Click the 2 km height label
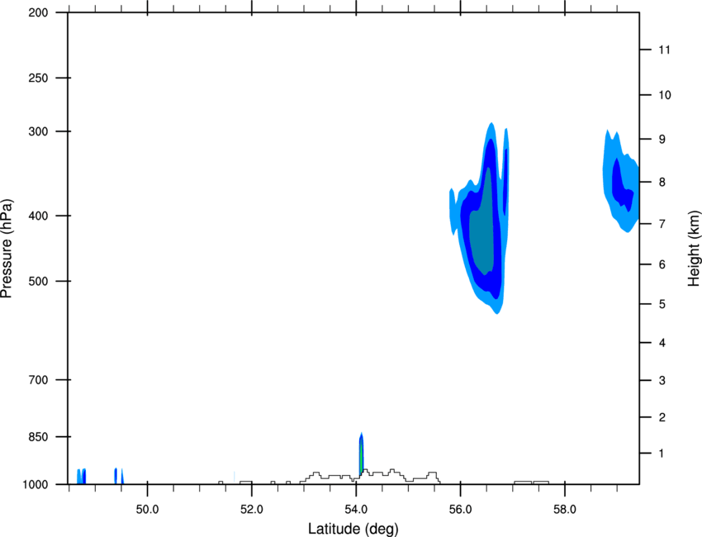Image resolution: width=702 pixels, height=537 pixels. click(662, 417)
